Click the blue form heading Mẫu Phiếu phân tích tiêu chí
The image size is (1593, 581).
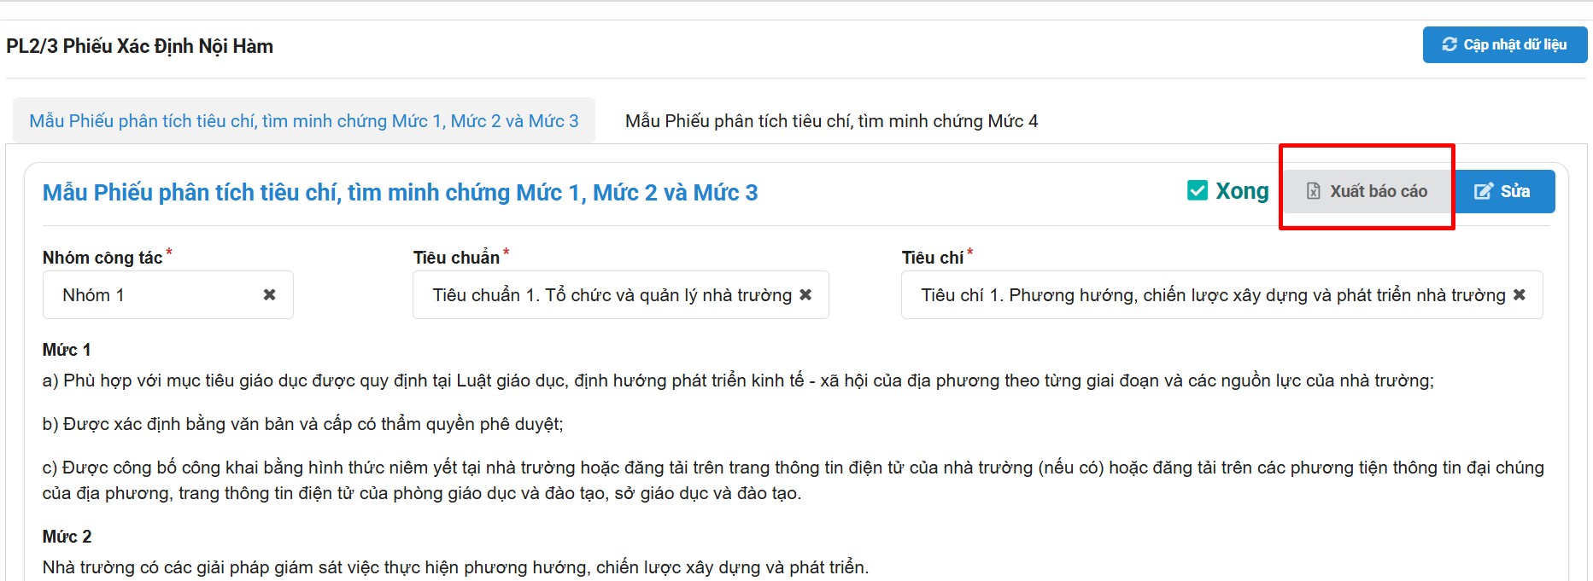click(400, 193)
